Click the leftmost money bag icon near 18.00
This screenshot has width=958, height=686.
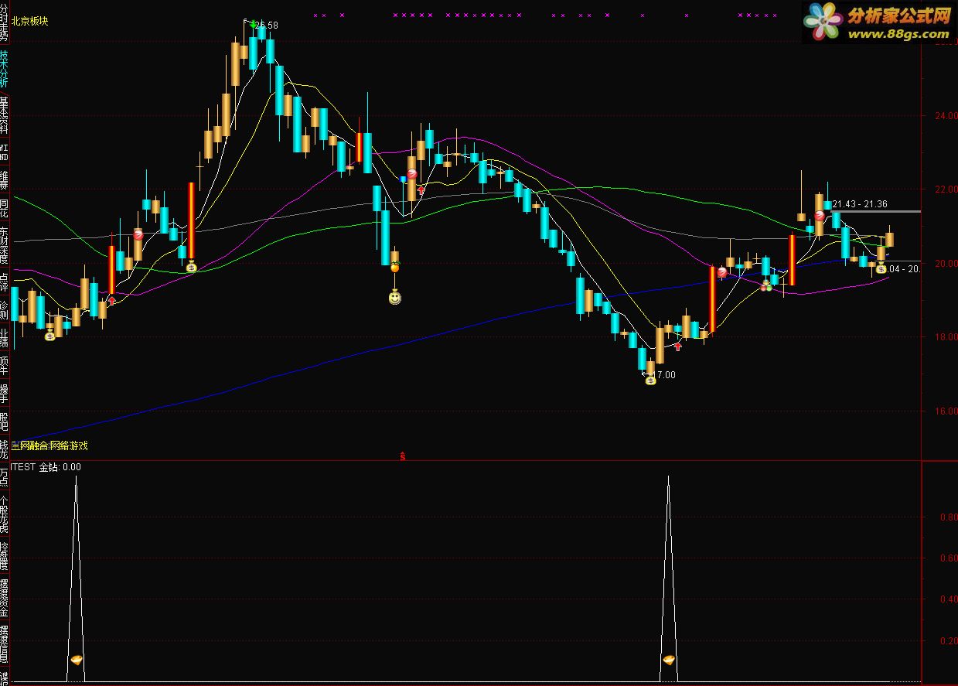pyautogui.click(x=50, y=334)
